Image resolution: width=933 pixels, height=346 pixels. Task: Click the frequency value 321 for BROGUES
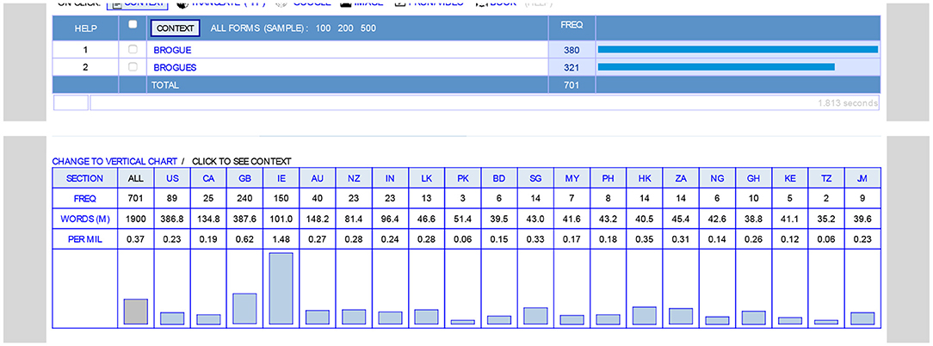click(x=572, y=68)
